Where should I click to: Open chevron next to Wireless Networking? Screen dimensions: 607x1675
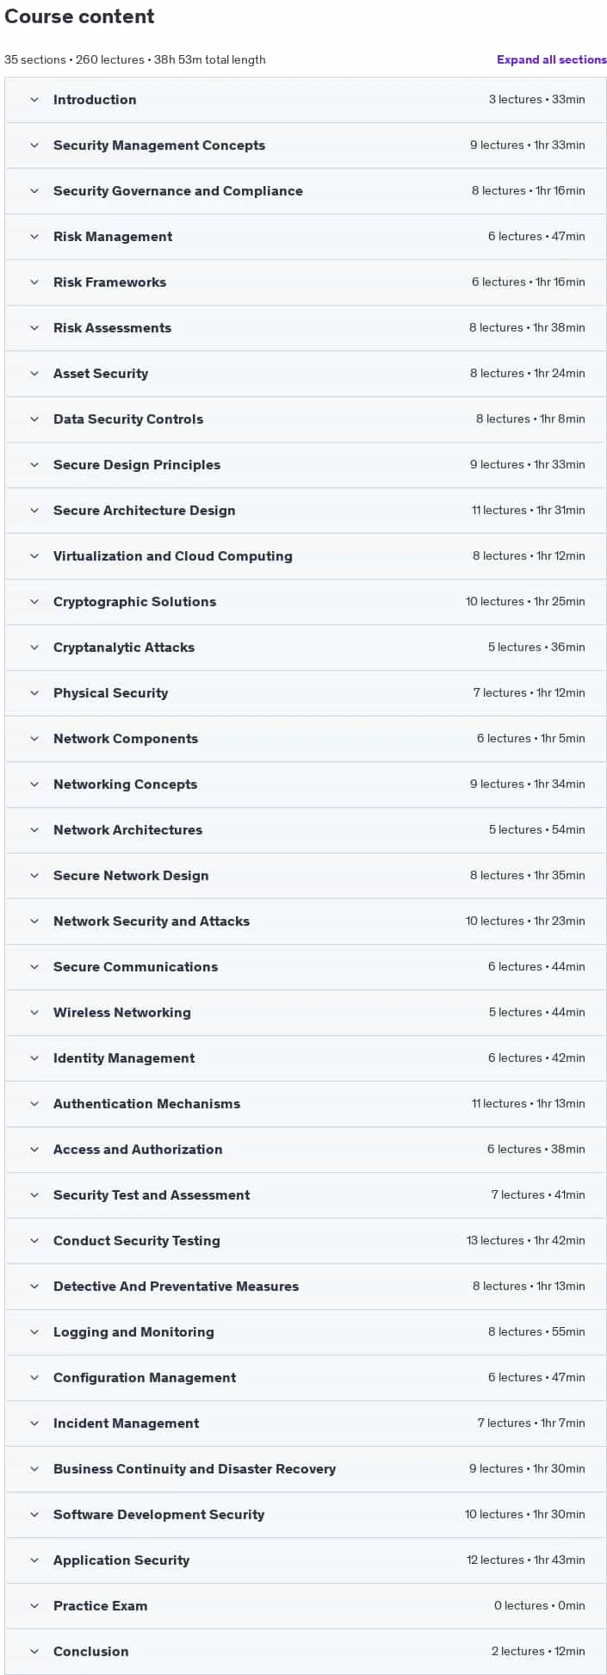click(x=34, y=1013)
